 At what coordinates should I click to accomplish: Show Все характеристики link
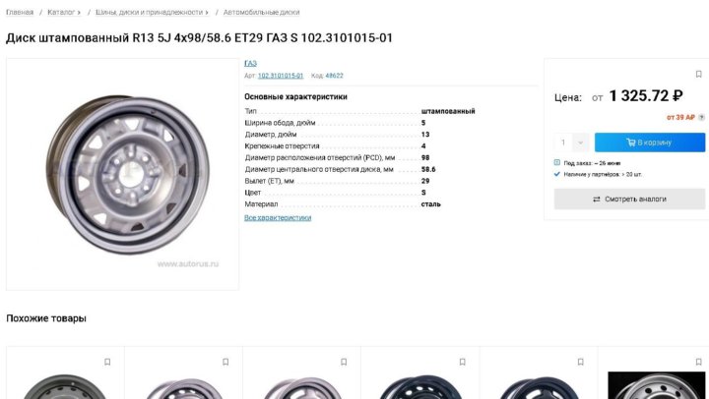(x=278, y=217)
